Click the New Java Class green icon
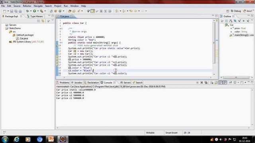Image resolution: width=255 pixels, height=143 pixels. [60, 11]
